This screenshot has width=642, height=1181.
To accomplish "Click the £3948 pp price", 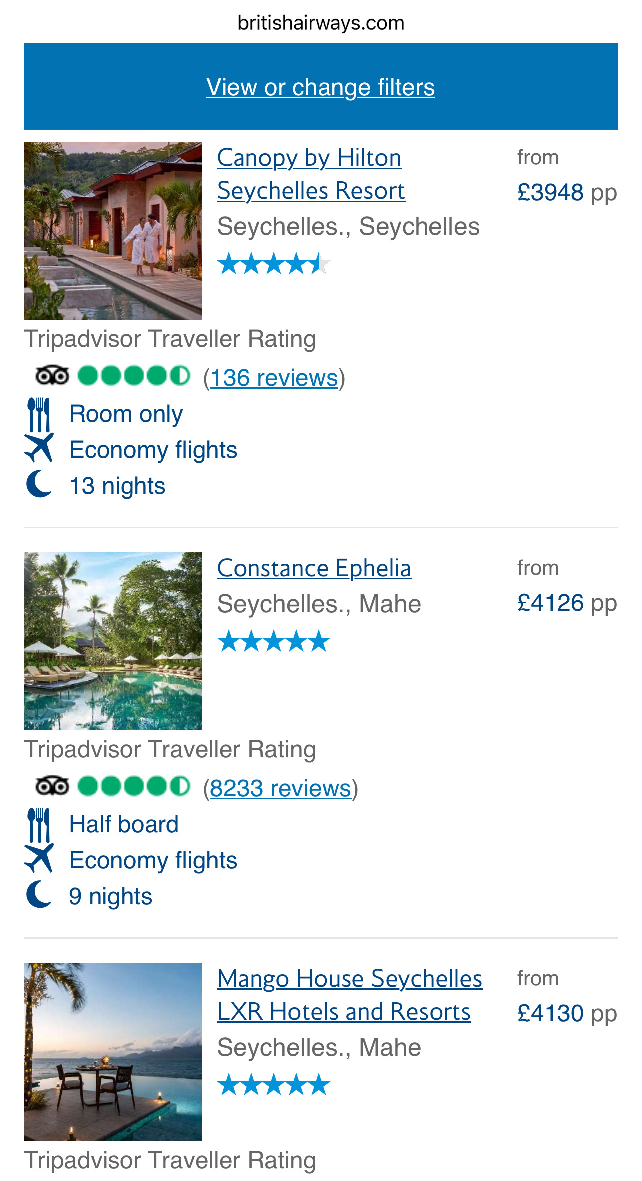I will pyautogui.click(x=567, y=193).
